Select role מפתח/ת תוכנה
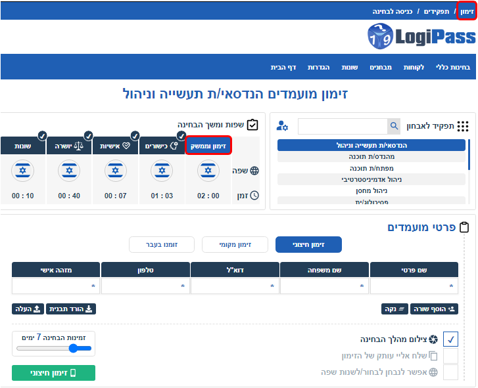478x388 pixels. click(x=371, y=168)
